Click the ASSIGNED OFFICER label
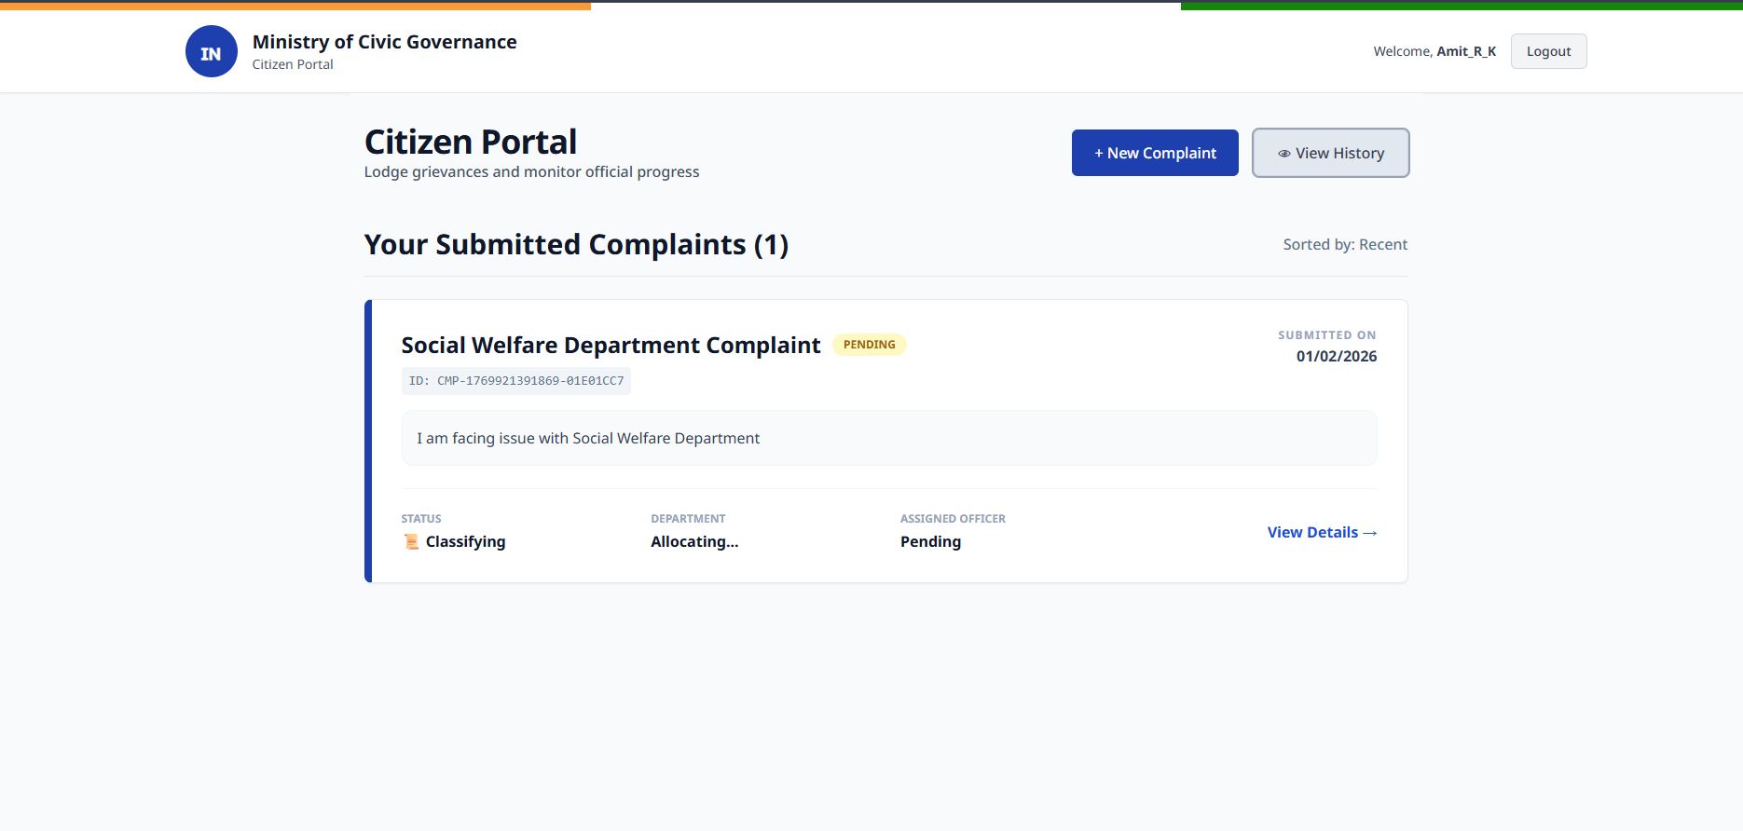This screenshot has width=1743, height=831. click(953, 518)
